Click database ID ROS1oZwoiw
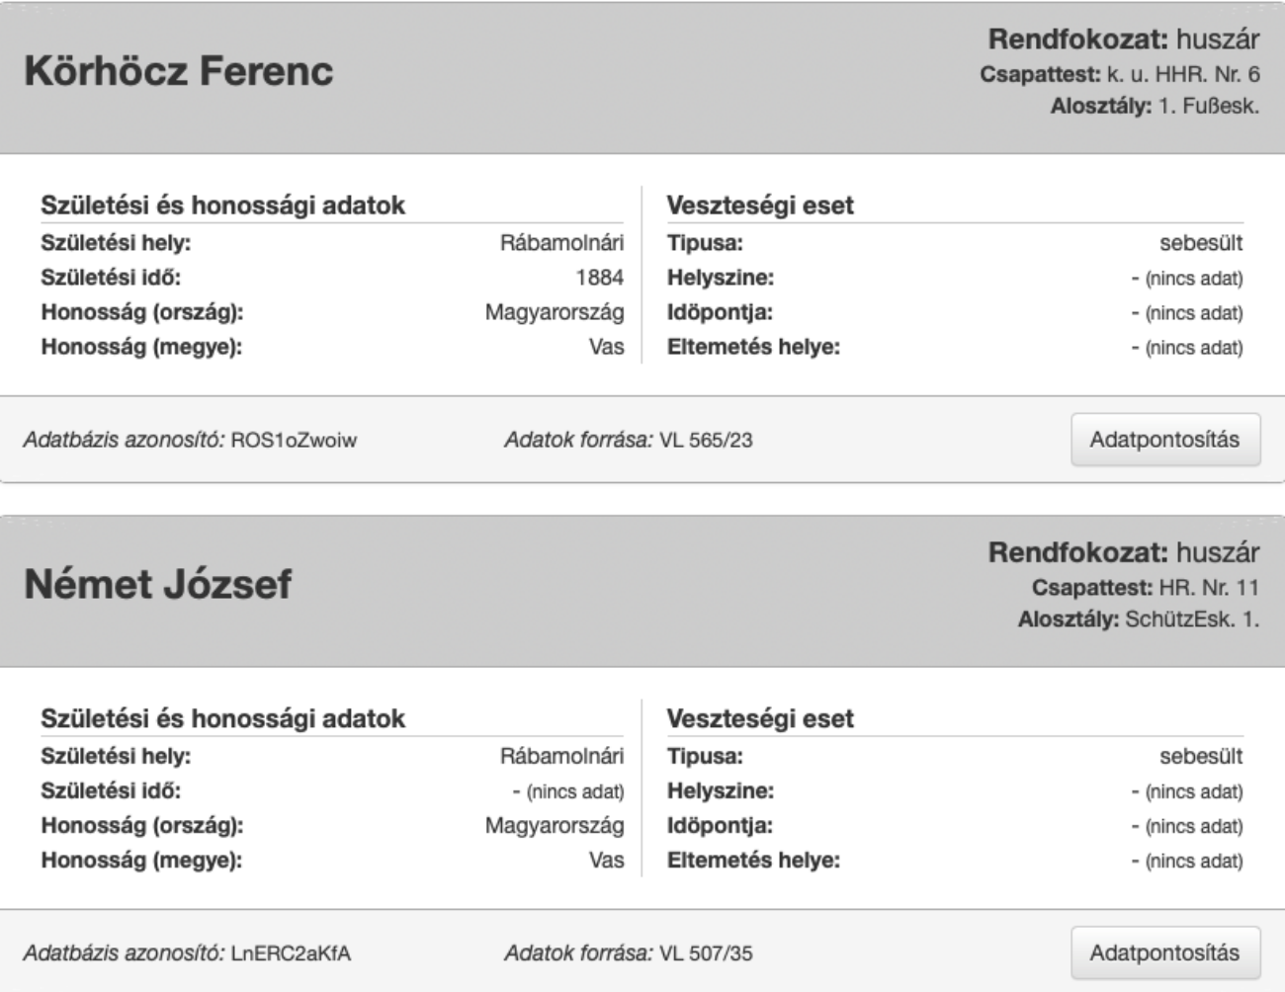This screenshot has width=1285, height=992. (294, 441)
